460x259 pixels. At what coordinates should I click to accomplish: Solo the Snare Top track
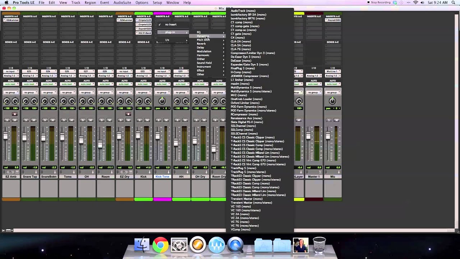point(26,120)
